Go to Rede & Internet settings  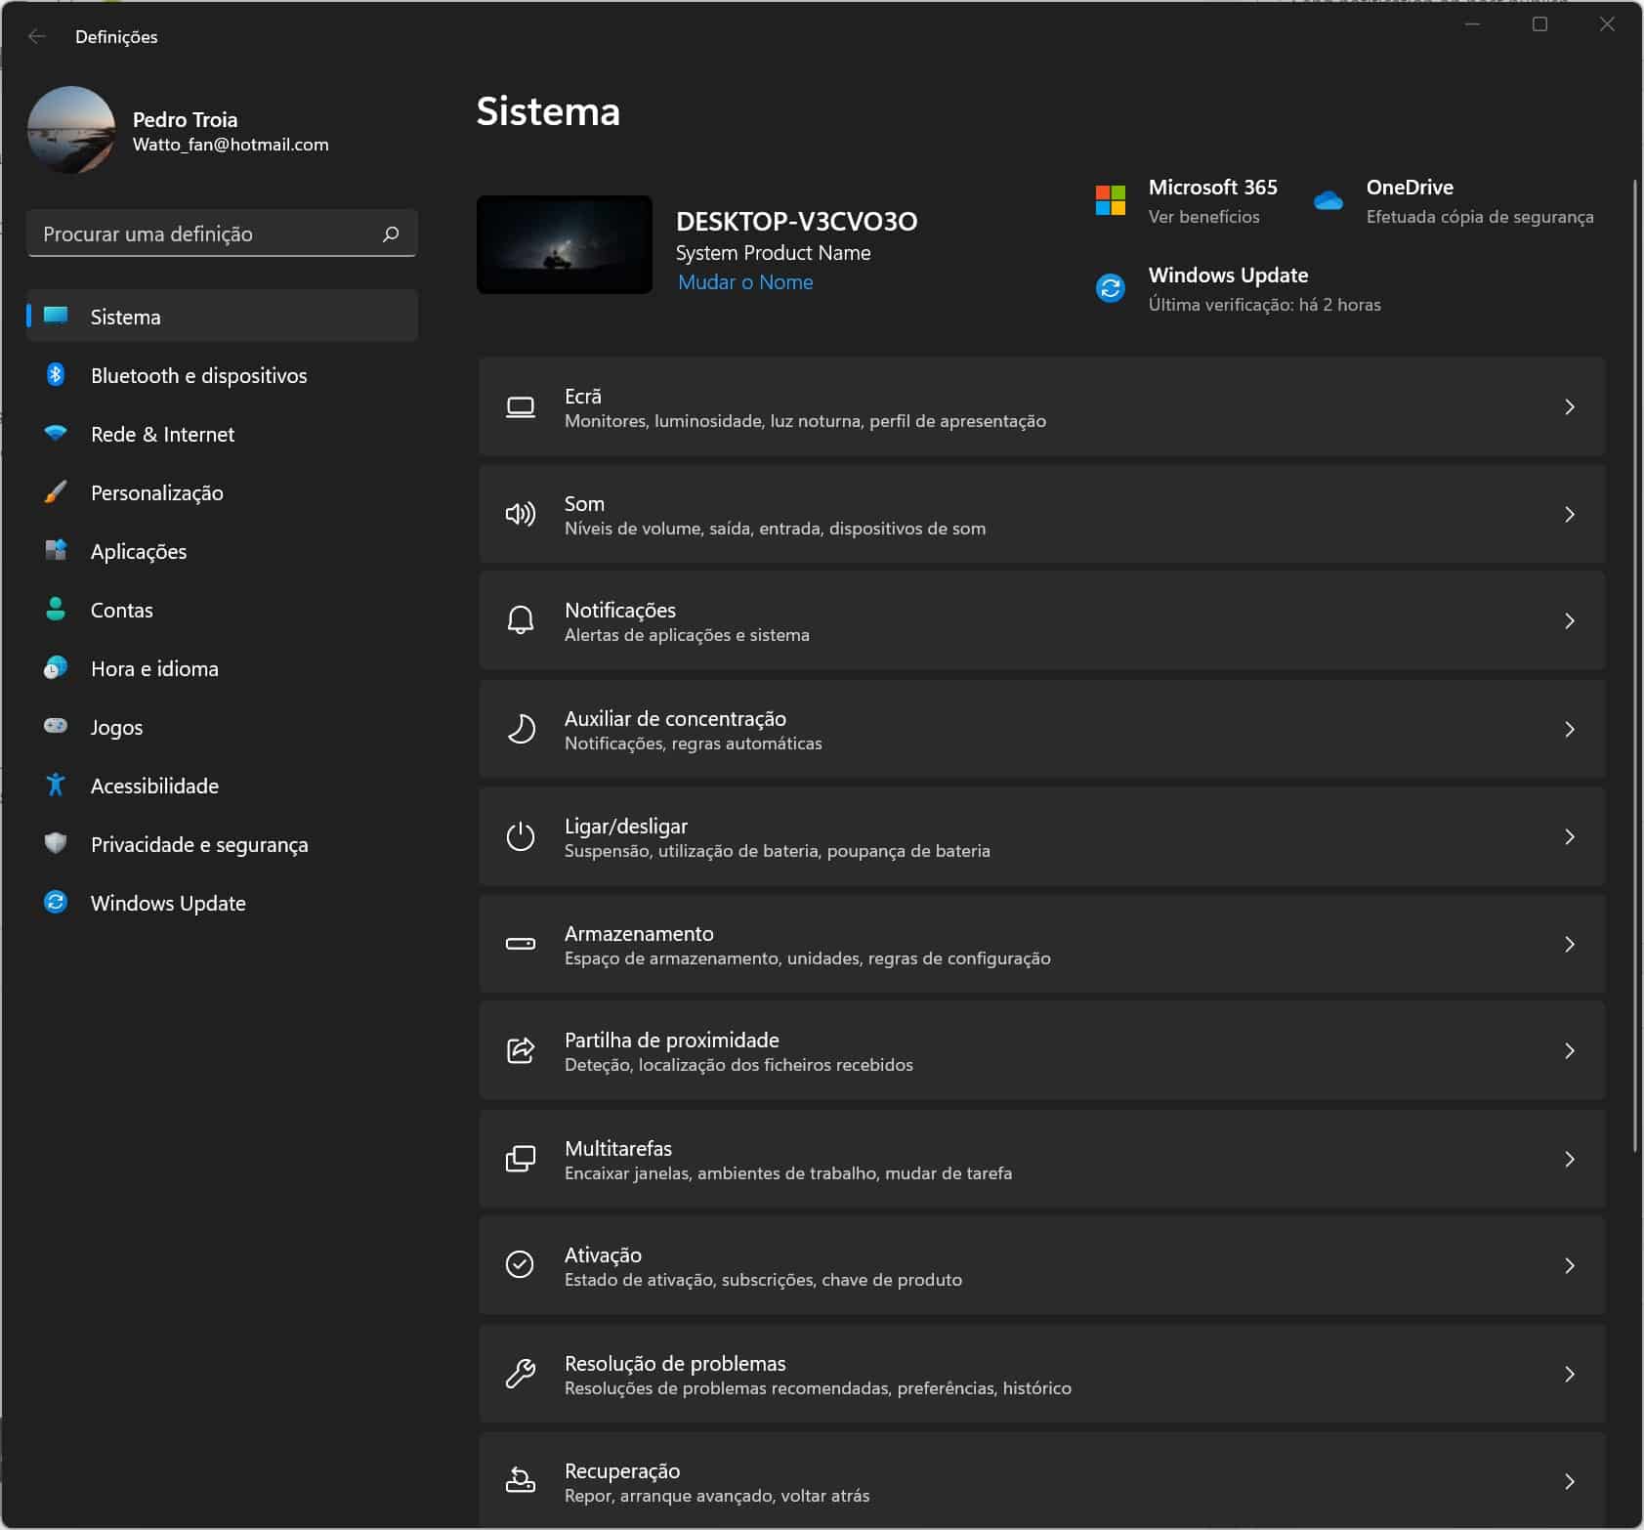tap(162, 435)
